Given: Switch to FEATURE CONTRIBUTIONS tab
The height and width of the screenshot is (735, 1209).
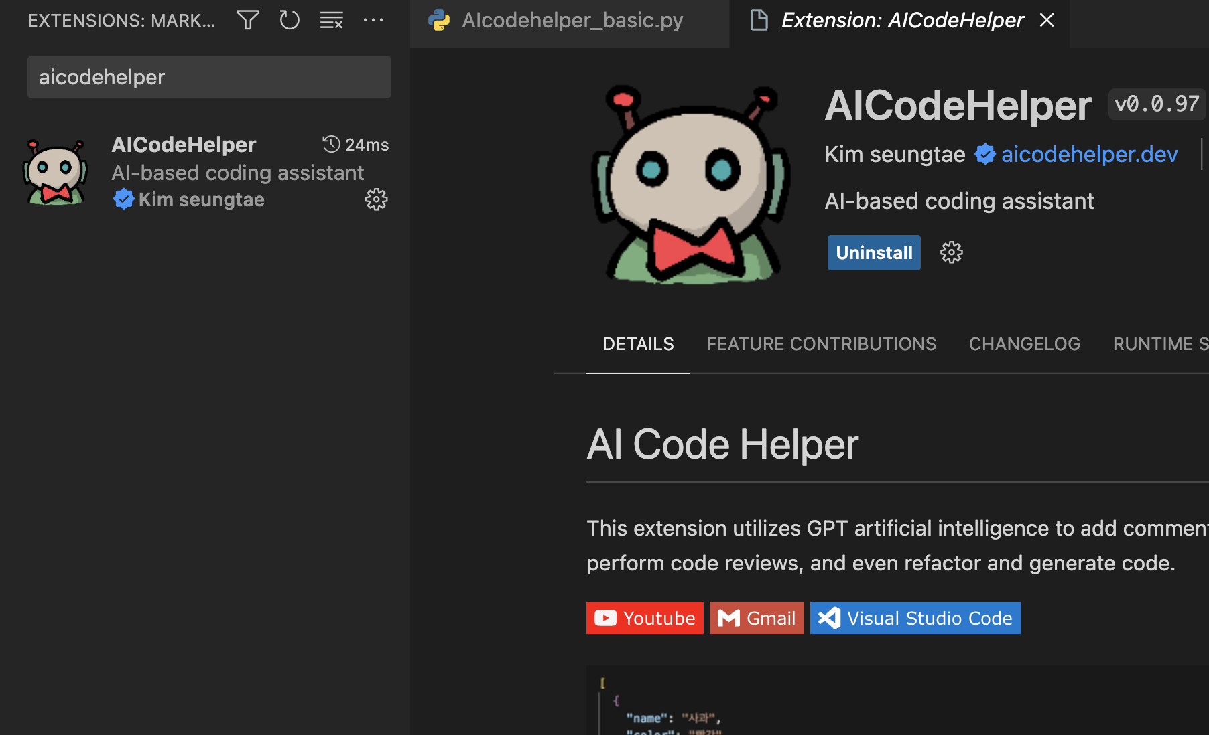Looking at the screenshot, I should tap(821, 344).
